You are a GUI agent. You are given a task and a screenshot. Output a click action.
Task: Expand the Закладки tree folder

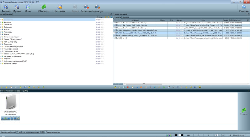[1, 23]
